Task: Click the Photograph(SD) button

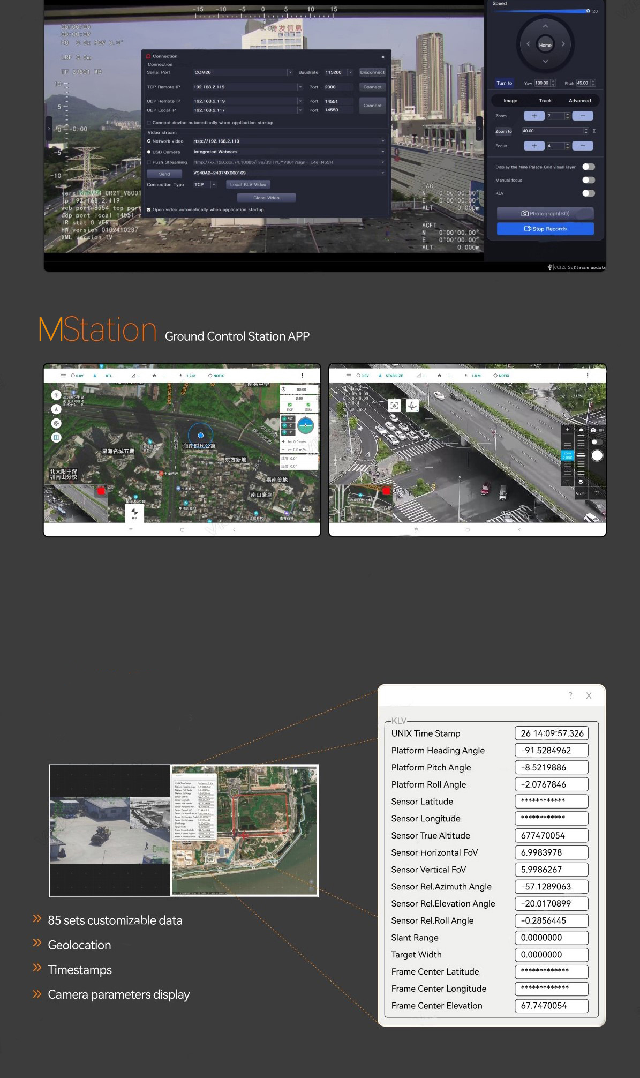Action: coord(545,213)
